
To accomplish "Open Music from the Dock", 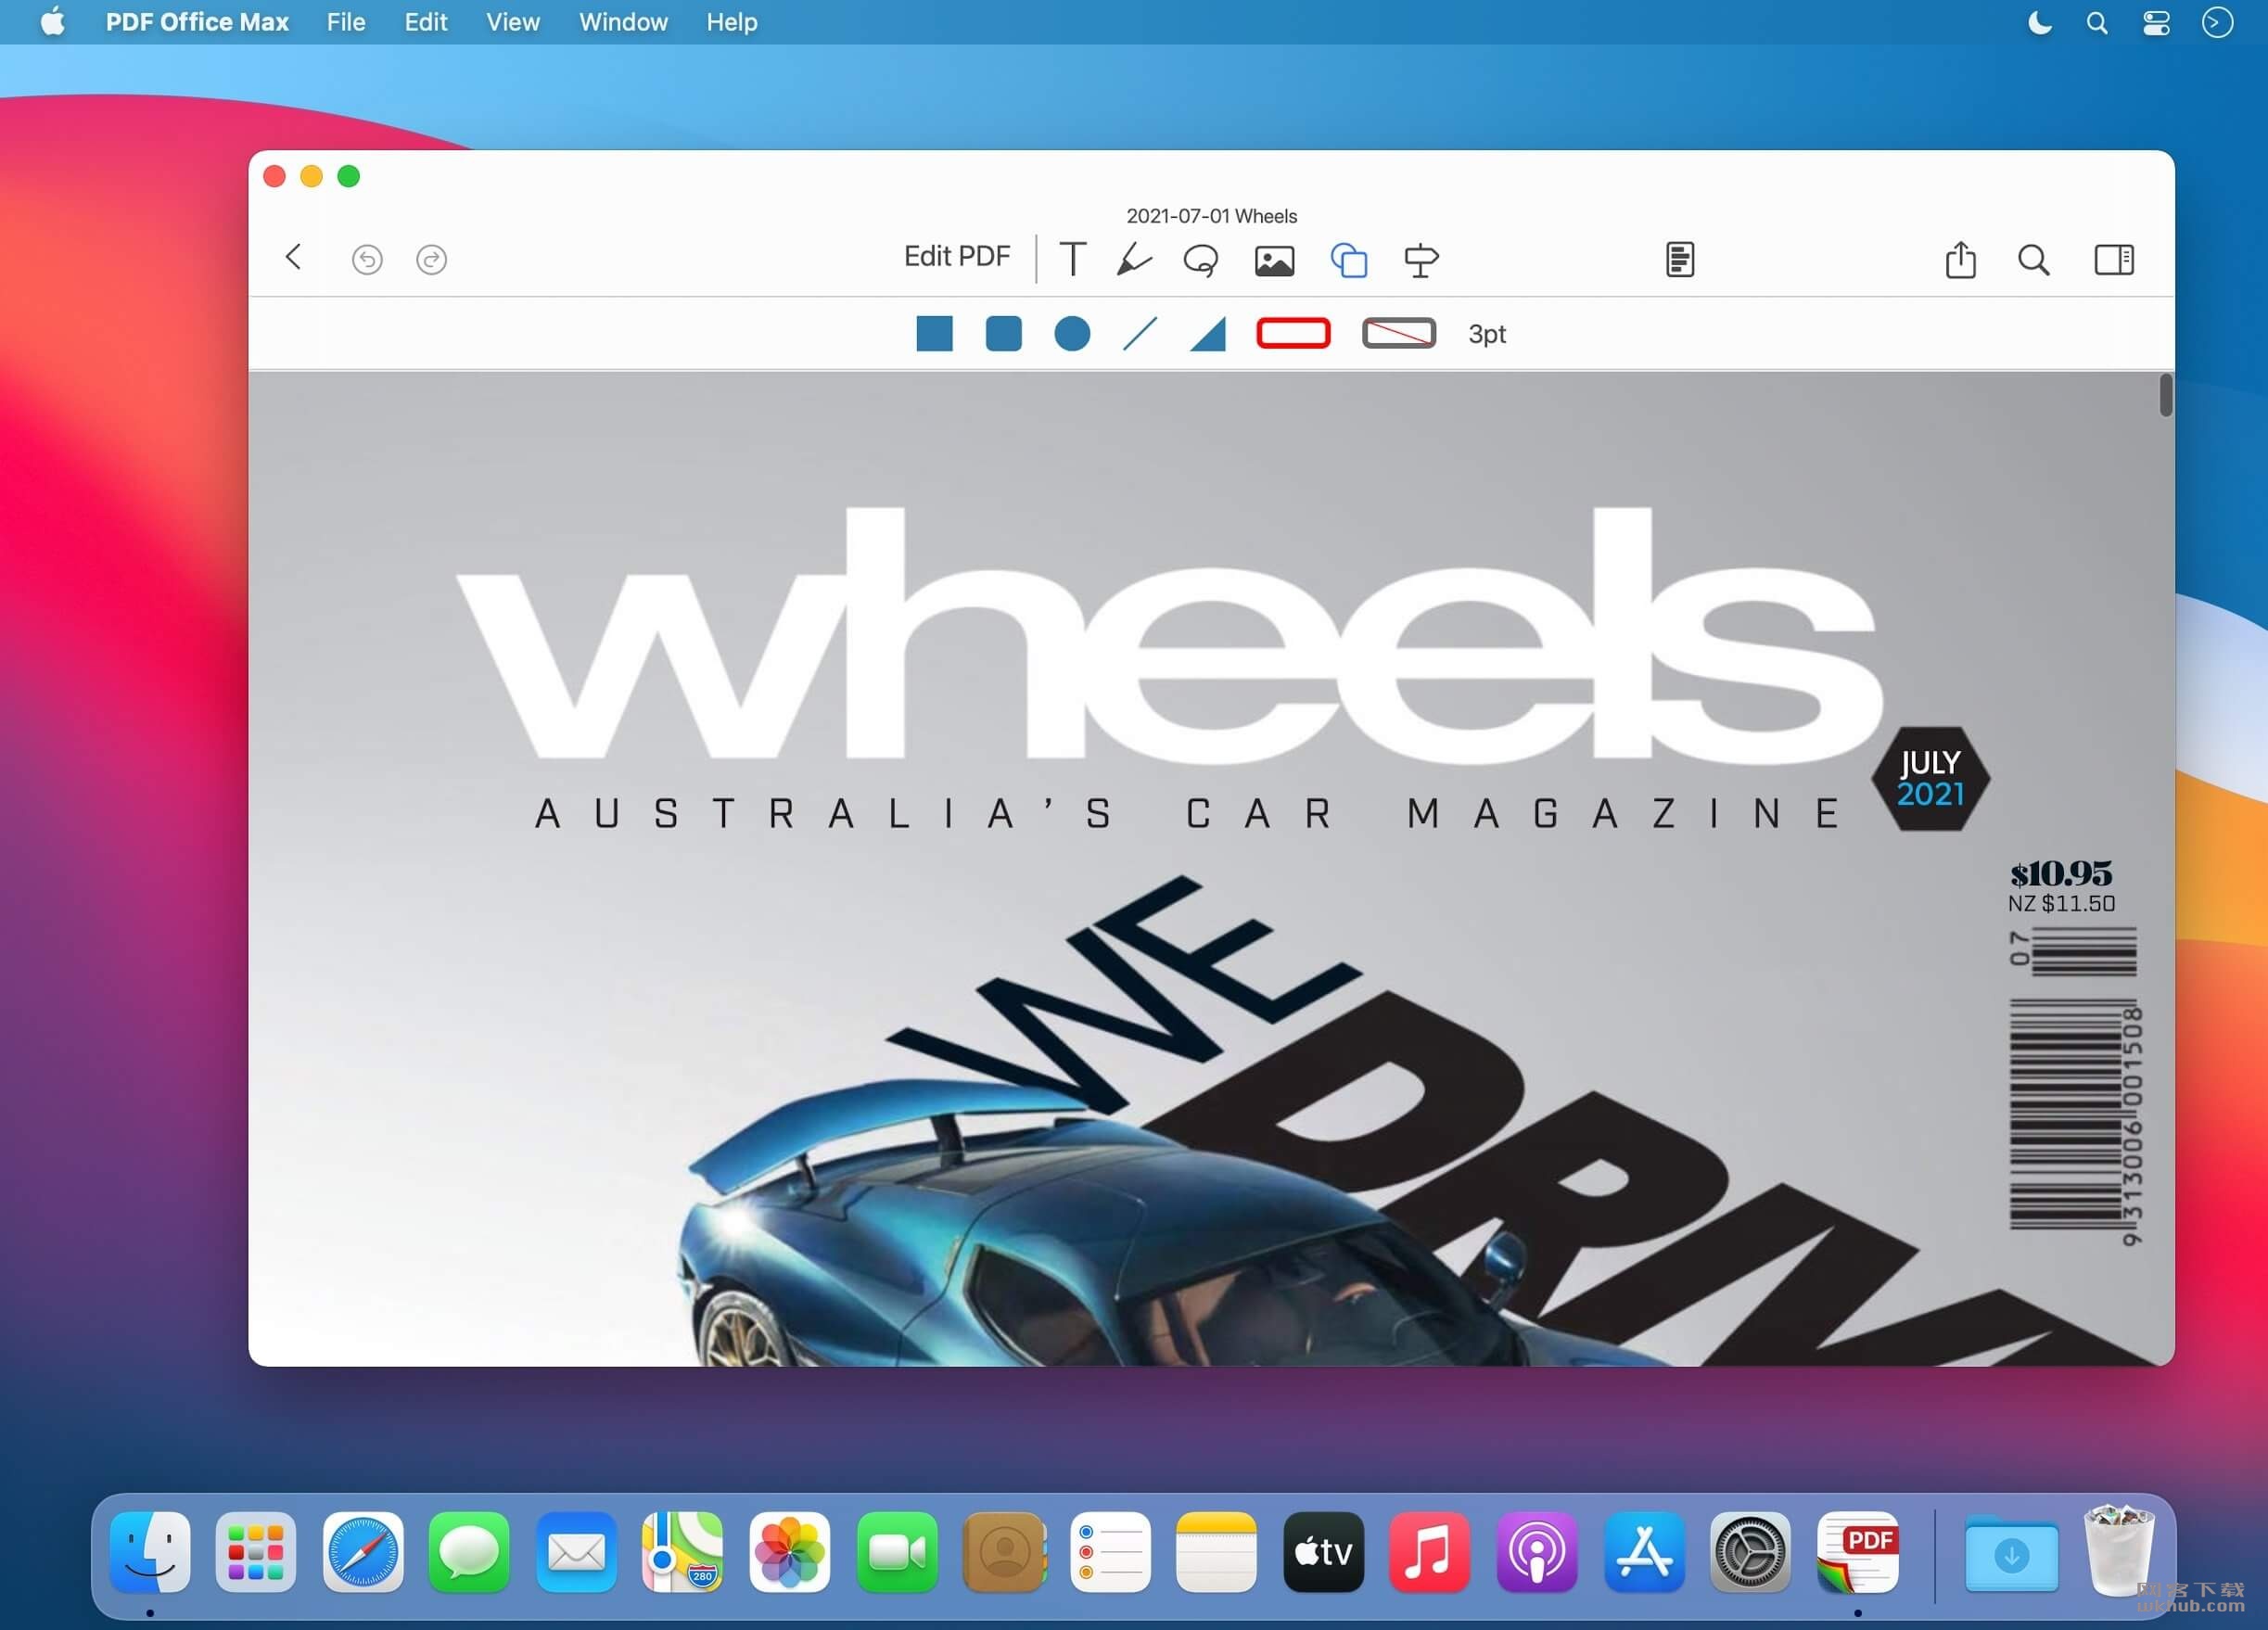I will pyautogui.click(x=1430, y=1551).
